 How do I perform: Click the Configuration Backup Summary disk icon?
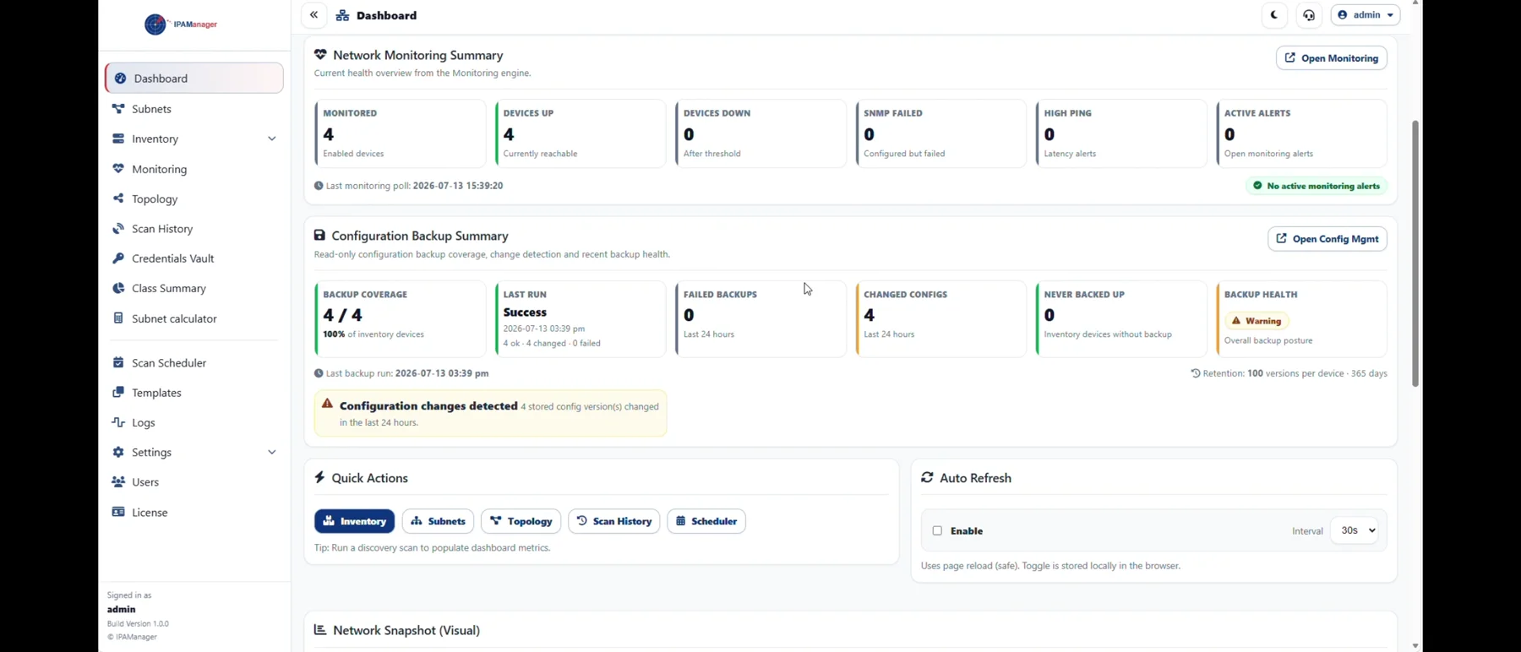pos(319,236)
